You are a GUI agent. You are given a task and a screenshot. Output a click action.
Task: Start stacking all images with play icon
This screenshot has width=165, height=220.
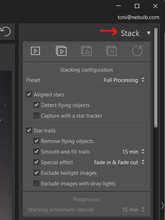click(x=61, y=51)
